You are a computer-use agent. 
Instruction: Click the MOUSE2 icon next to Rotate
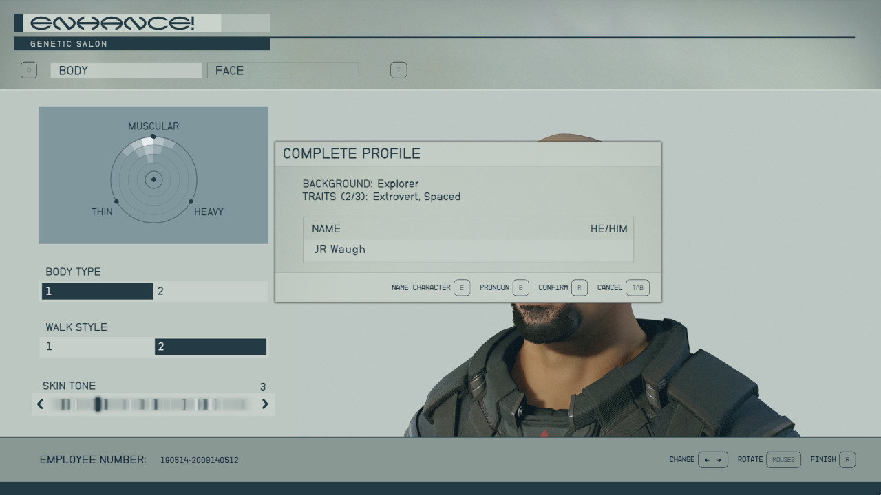(x=784, y=459)
